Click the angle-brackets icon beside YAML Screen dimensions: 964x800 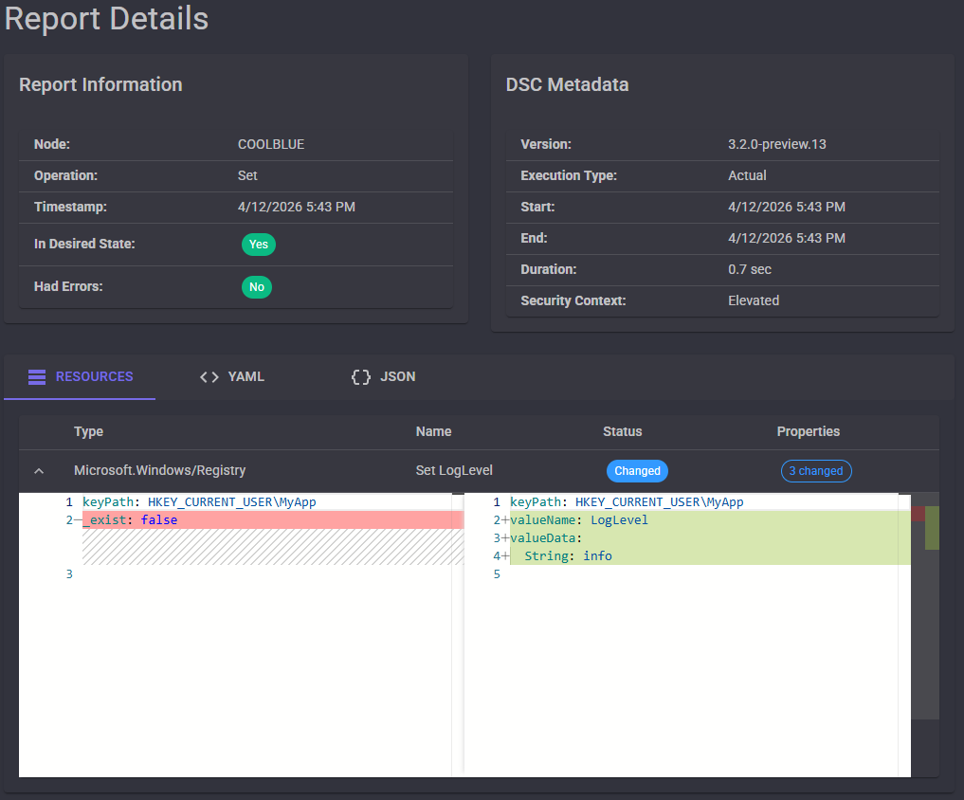[x=209, y=376]
